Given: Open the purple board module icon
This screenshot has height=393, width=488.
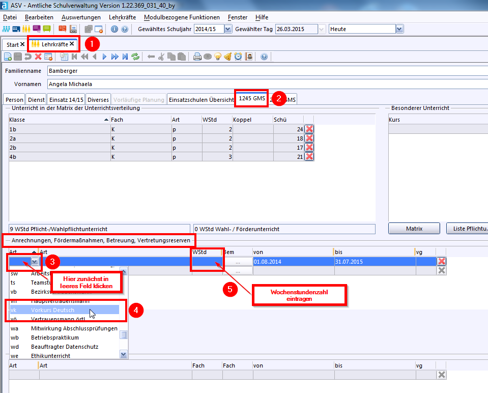Looking at the screenshot, I should coord(37,29).
